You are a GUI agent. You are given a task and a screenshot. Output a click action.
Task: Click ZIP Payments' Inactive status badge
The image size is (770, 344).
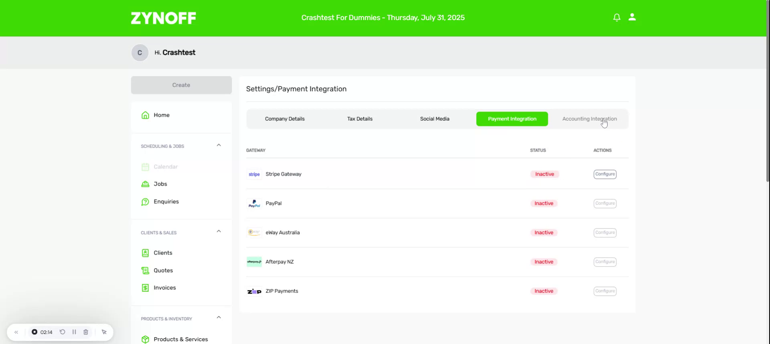544,291
